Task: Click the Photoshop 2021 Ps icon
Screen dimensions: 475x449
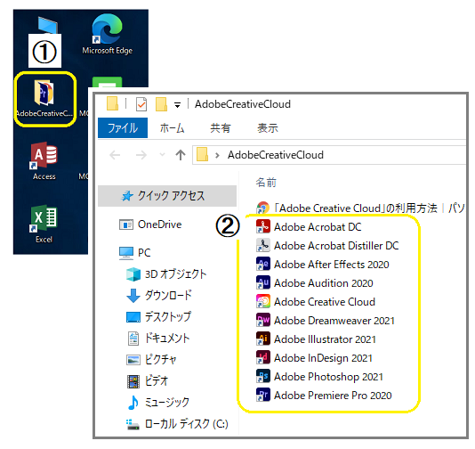Action: [263, 376]
